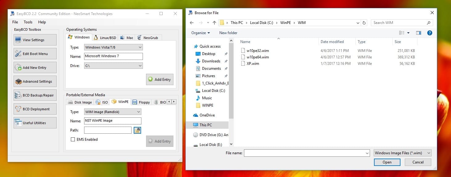This screenshot has width=451, height=177.
Task: Click Add Entry under Operating Systems
Action: coord(160,79)
